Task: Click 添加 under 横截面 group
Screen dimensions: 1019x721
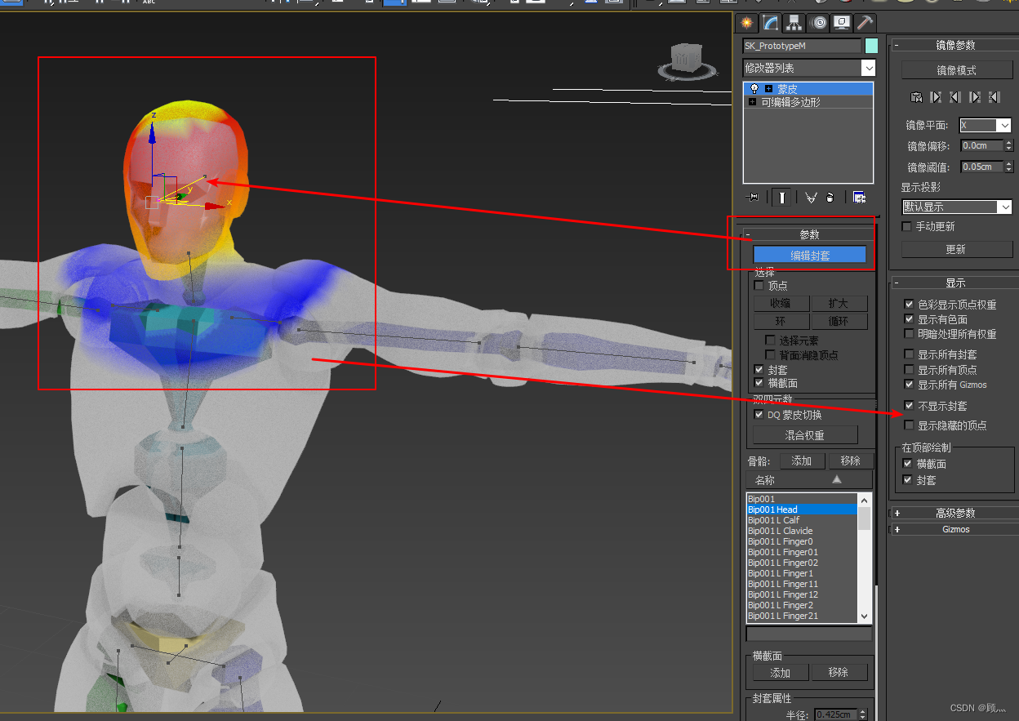Action: pyautogui.click(x=781, y=673)
